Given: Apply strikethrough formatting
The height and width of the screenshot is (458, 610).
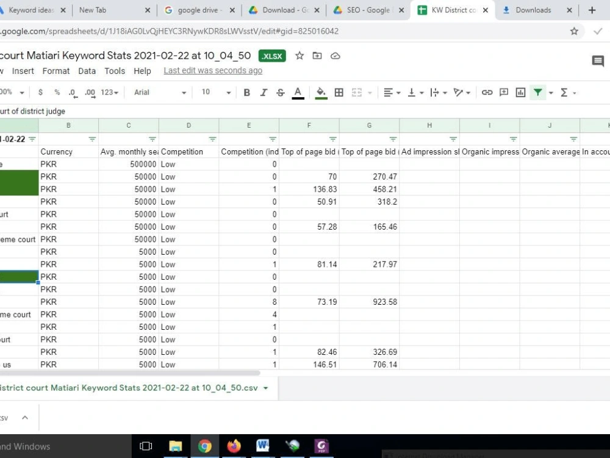Looking at the screenshot, I should [x=281, y=92].
